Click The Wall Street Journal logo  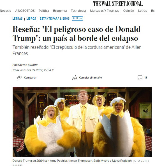pyautogui.click(x=118, y=4)
